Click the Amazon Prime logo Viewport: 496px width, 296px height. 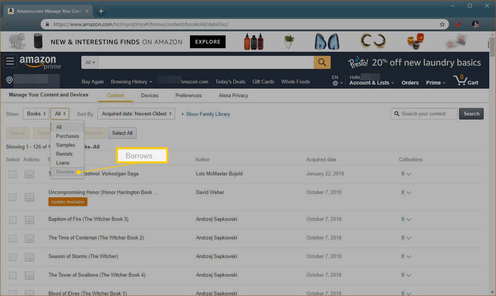[40, 62]
